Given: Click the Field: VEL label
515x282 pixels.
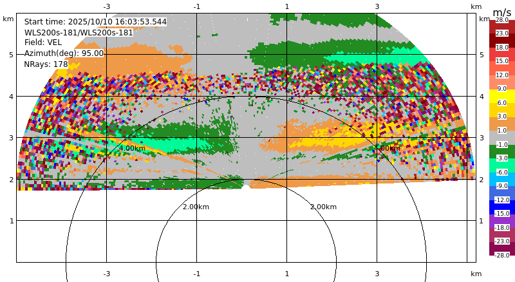Looking at the screenshot, I should 43,42.
